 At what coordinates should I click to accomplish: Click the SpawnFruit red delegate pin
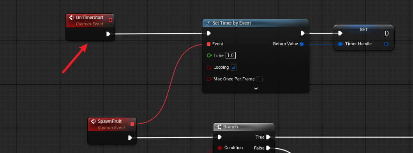coord(132,124)
